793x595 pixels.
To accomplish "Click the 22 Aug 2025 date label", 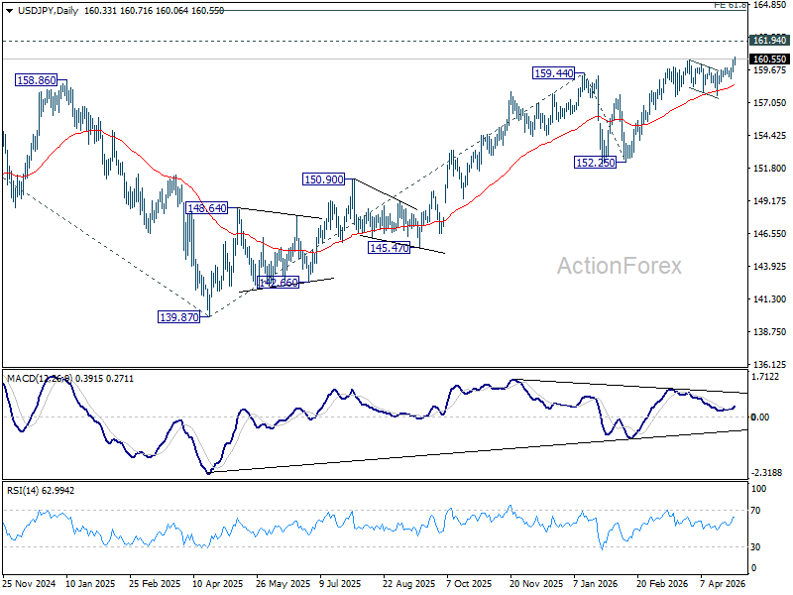I will tap(408, 583).
